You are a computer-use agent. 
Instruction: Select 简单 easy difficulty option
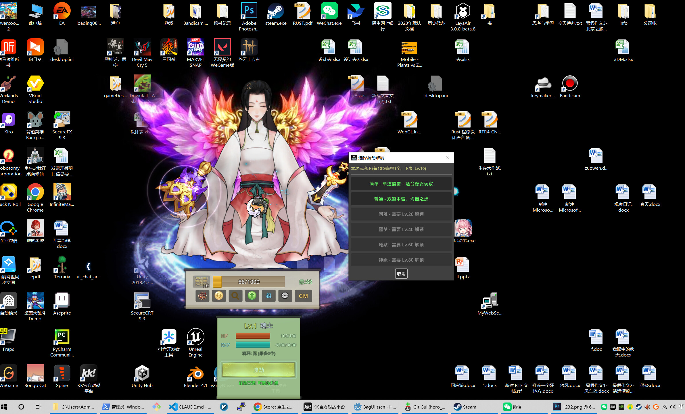click(401, 183)
